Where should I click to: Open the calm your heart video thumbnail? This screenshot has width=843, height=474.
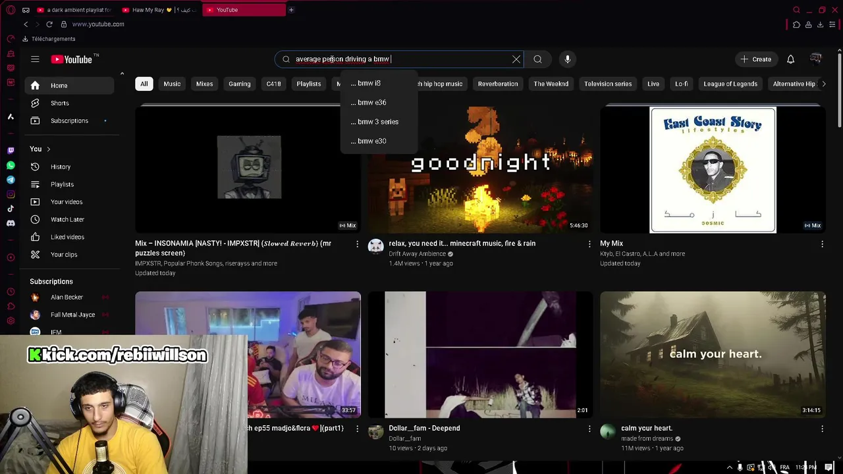click(713, 355)
